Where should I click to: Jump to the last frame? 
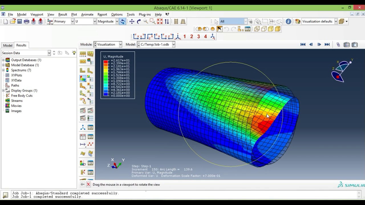pos(327,44)
